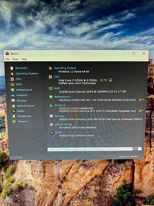The image size is (154, 206).
Task: Select the Summary icon in sidebar
Action: point(12,68)
